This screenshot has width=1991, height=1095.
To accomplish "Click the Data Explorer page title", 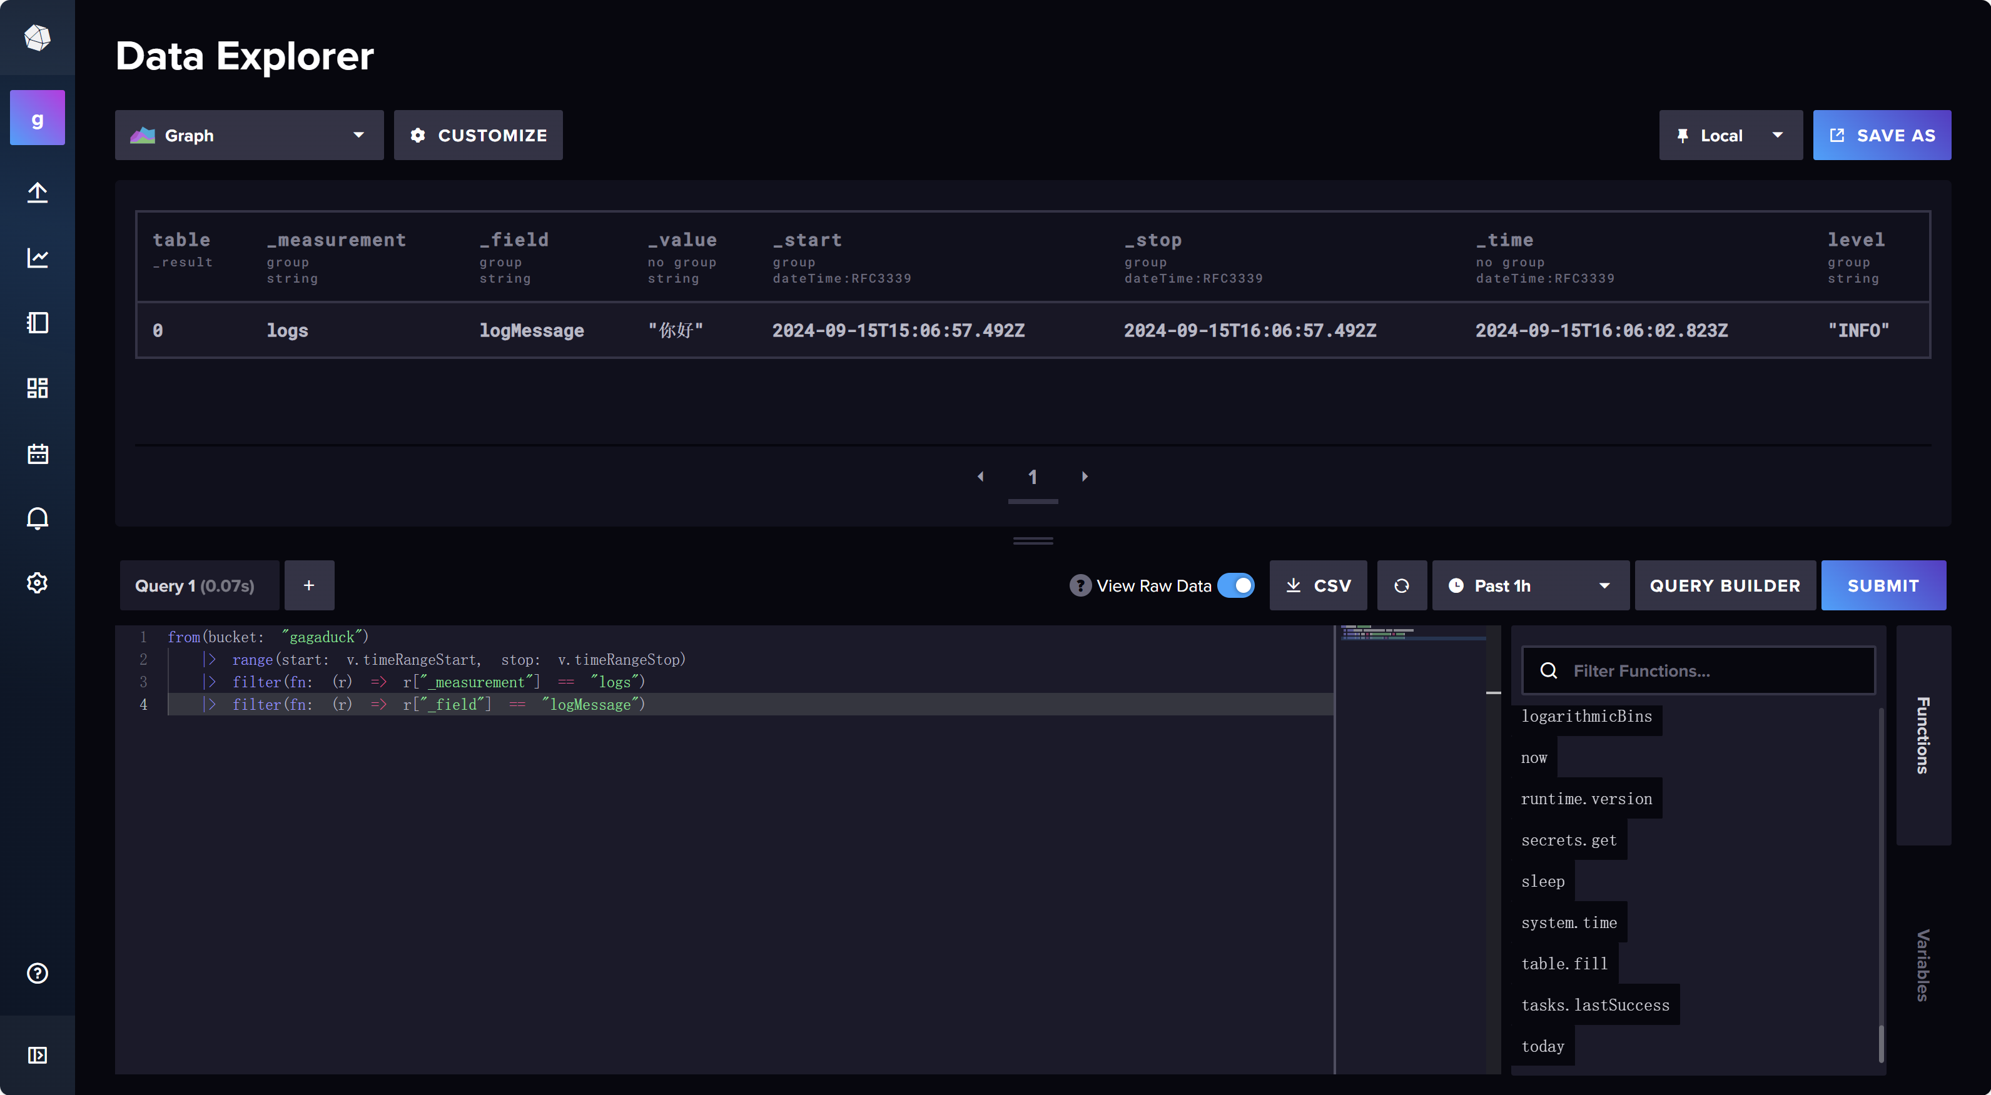I will pos(244,56).
